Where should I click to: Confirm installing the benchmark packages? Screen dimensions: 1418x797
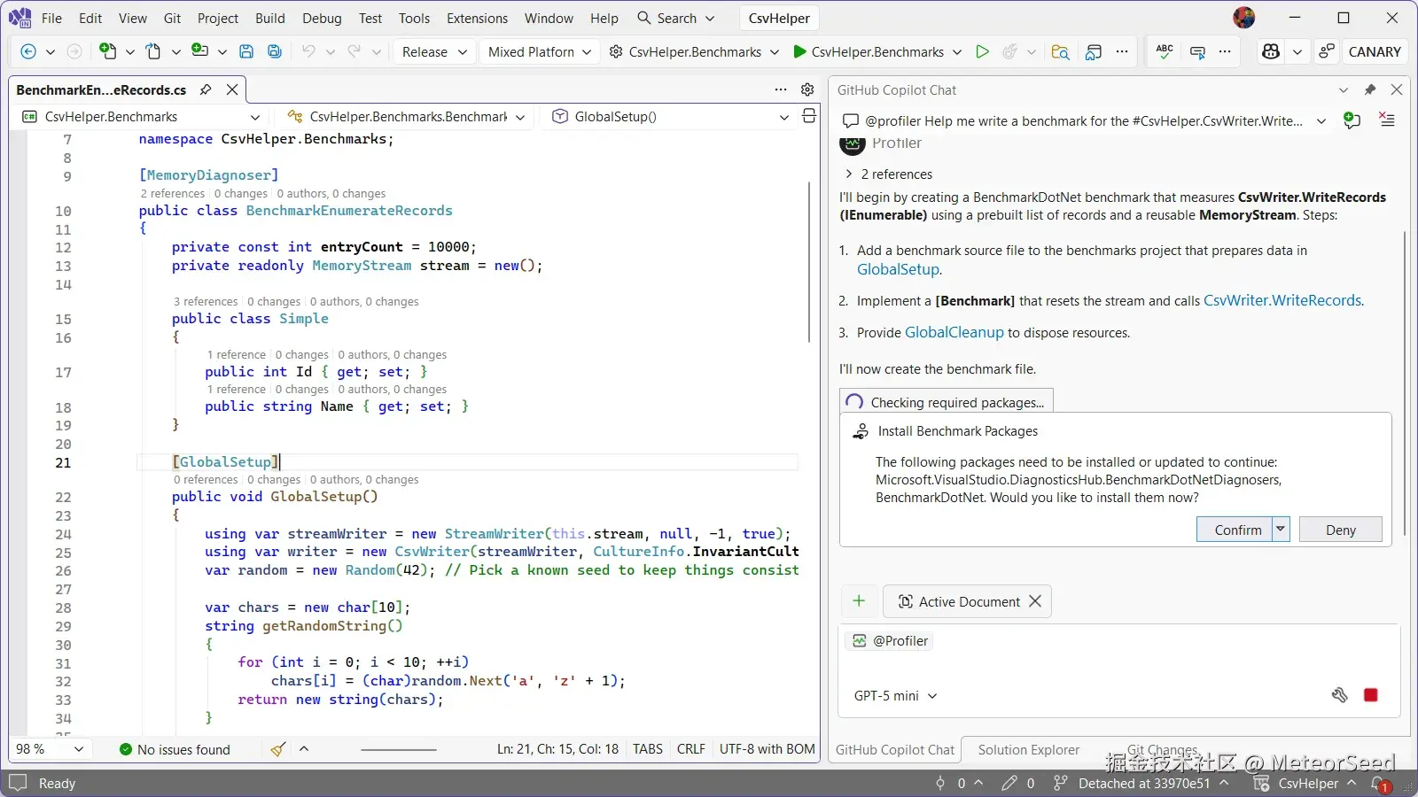(x=1236, y=530)
